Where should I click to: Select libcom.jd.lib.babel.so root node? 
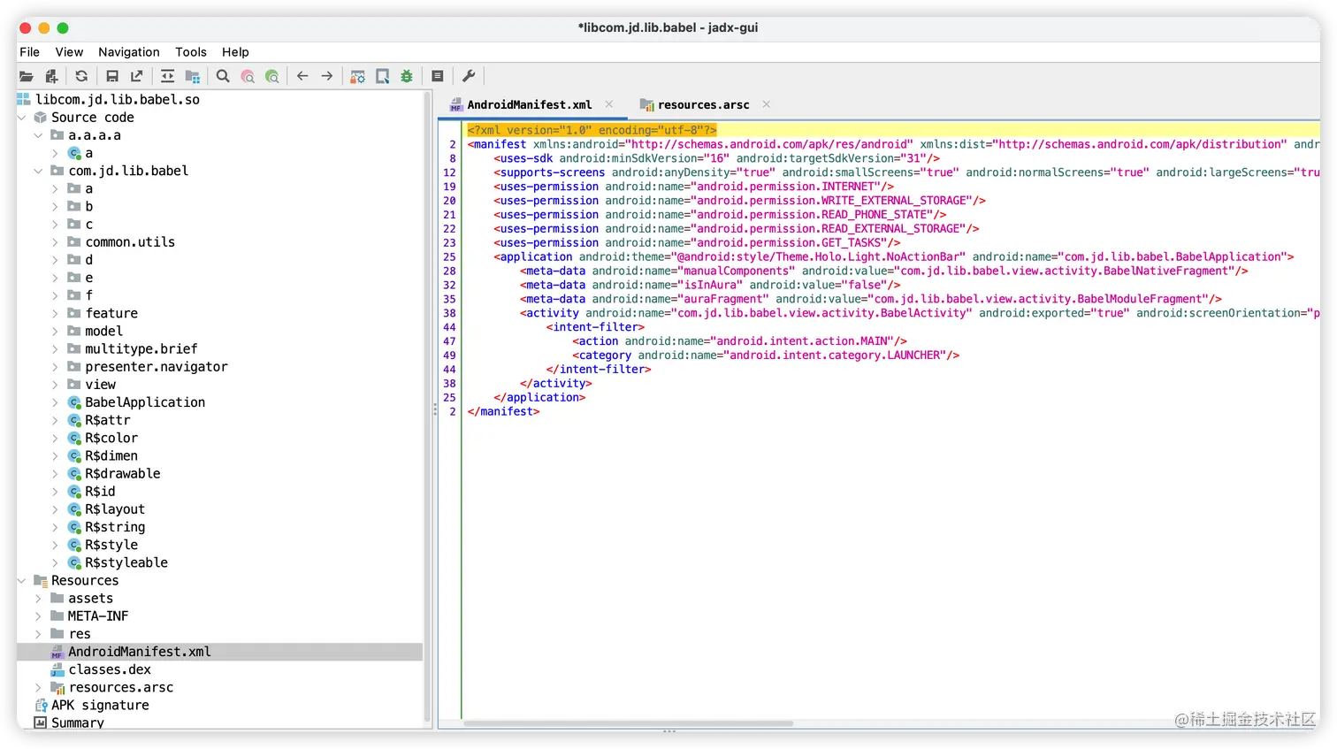coord(117,100)
